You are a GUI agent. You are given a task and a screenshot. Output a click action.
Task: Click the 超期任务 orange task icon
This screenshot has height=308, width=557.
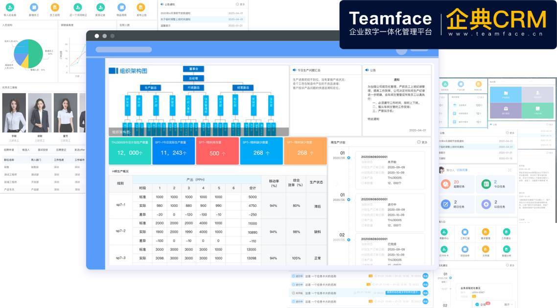pyautogui.click(x=446, y=184)
